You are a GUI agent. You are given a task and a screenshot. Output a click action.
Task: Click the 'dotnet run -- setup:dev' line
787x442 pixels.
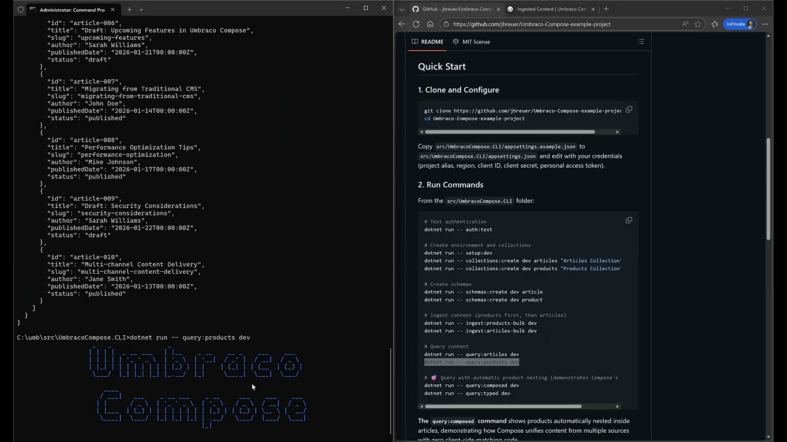458,253
